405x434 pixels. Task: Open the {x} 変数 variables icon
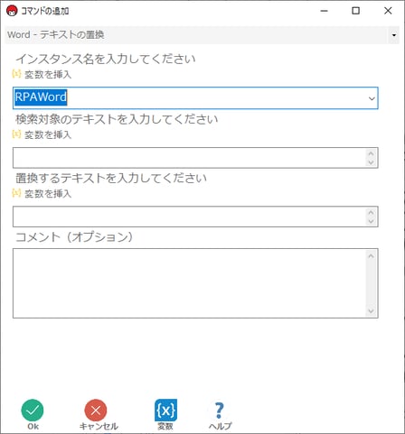click(165, 410)
